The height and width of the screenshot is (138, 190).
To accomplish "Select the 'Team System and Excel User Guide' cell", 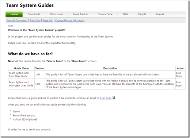I will point(21,74).
